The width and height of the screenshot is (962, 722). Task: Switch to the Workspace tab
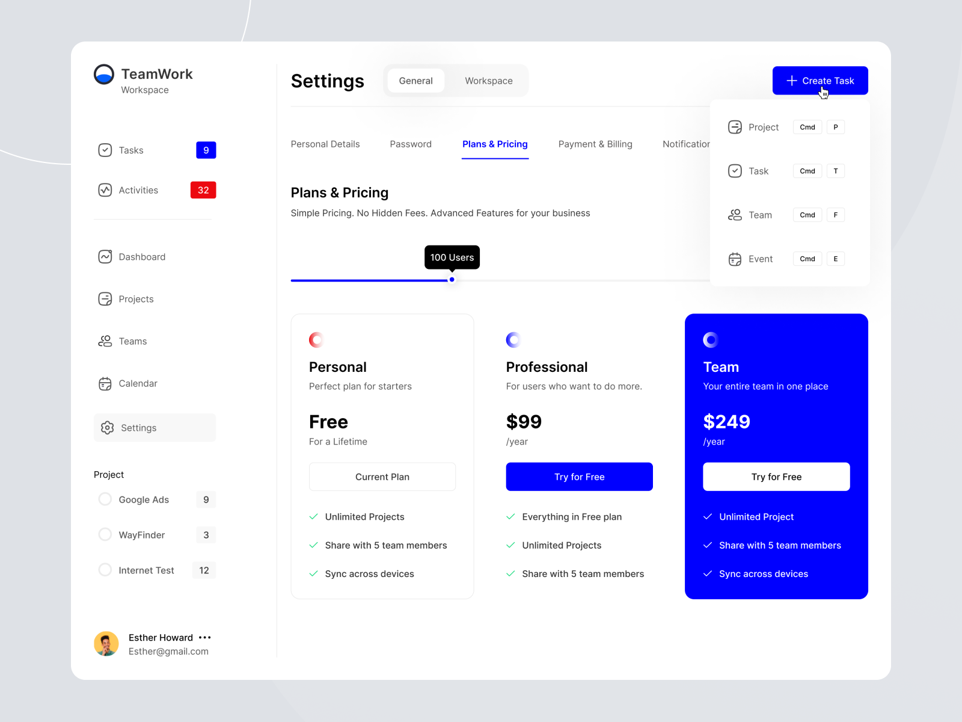click(489, 81)
